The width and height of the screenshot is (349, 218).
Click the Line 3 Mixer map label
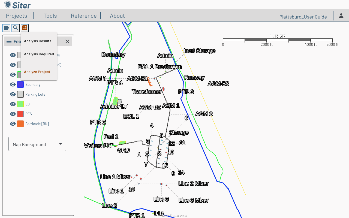tap(194, 200)
